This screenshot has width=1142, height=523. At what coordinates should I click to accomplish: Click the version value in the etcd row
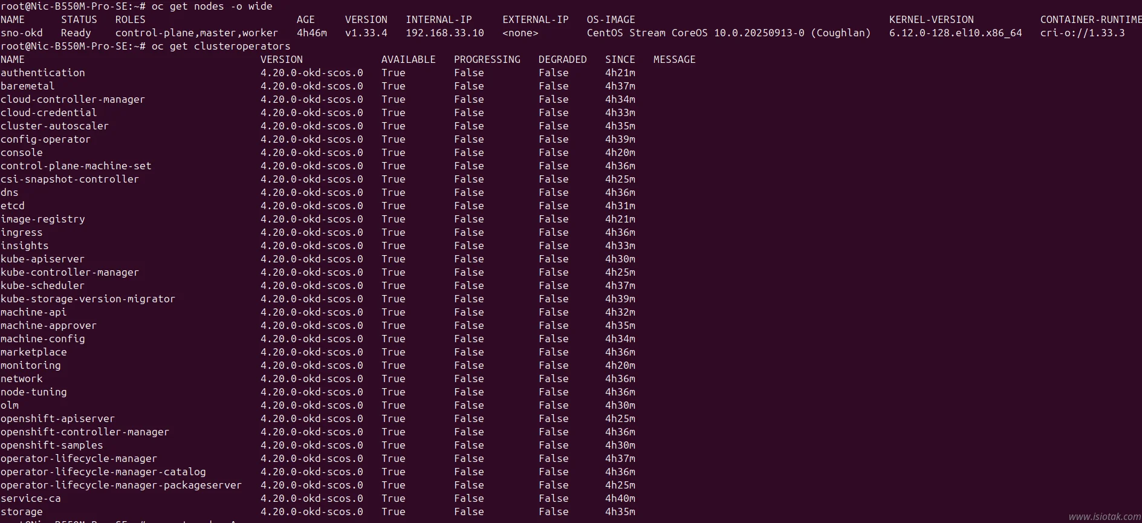tap(312, 206)
